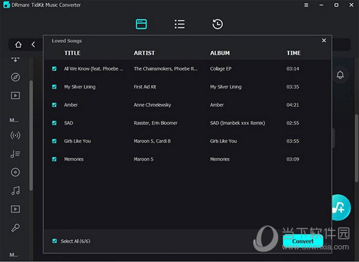This screenshot has height=262, width=359.
Task: Click the Convert button
Action: [x=303, y=241]
